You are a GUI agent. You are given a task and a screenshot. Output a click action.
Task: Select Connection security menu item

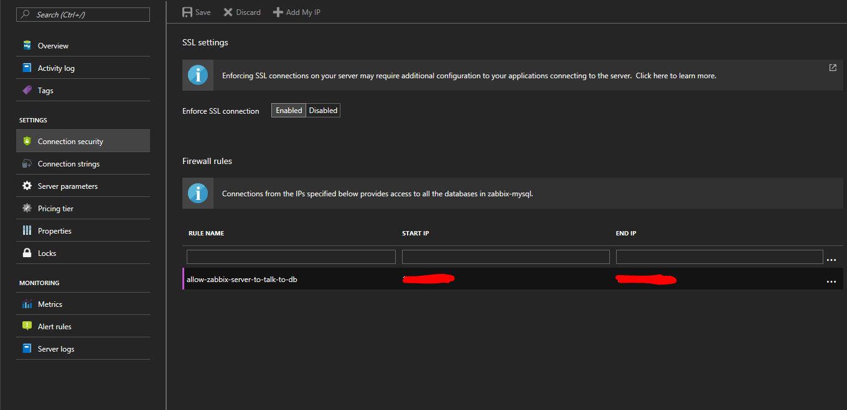(83, 141)
